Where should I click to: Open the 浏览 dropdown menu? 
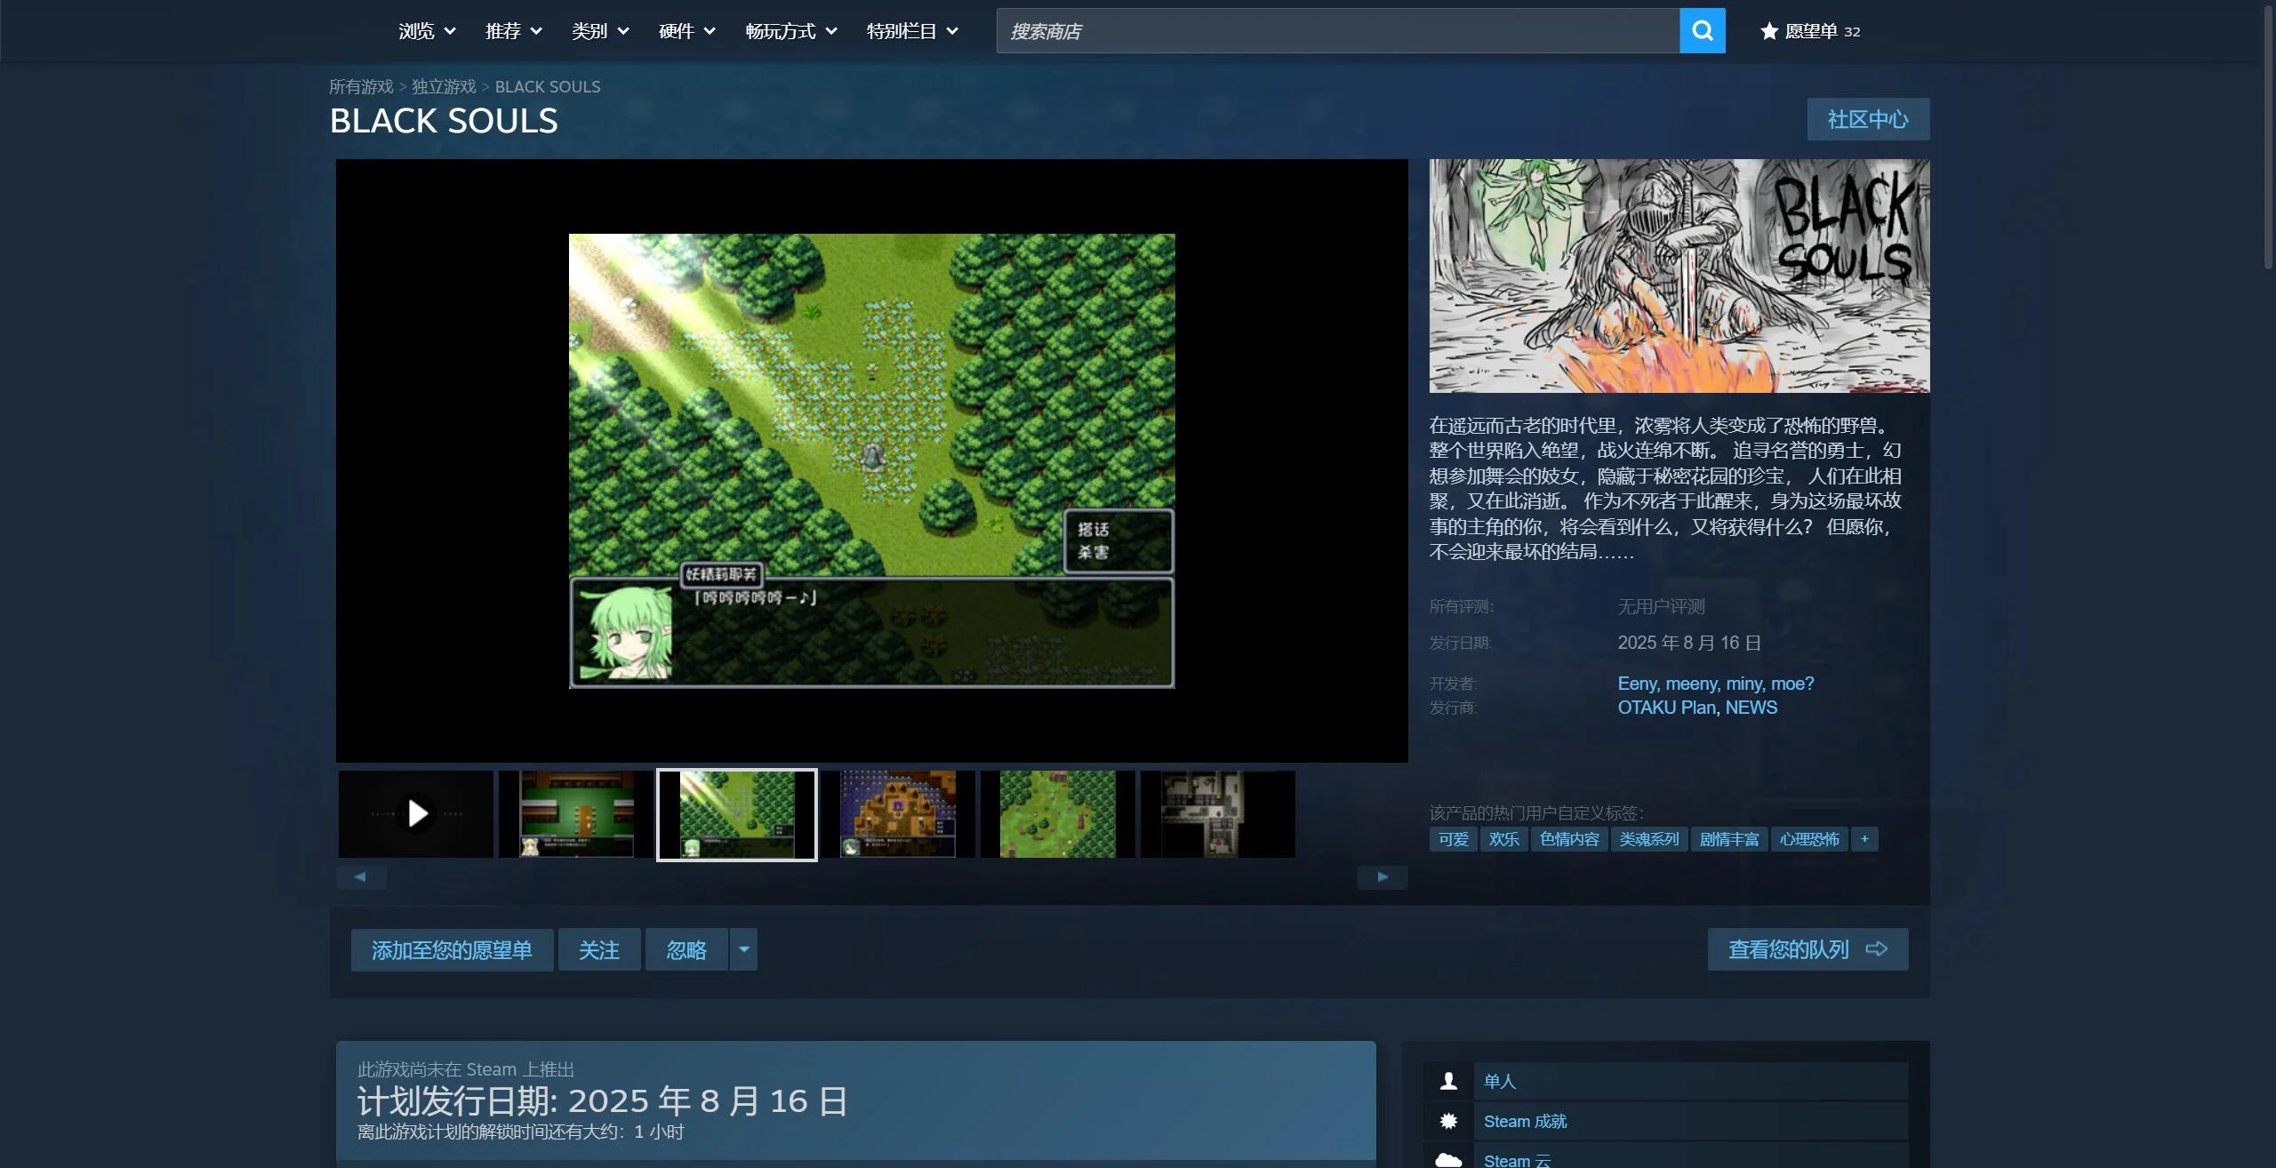tap(427, 31)
